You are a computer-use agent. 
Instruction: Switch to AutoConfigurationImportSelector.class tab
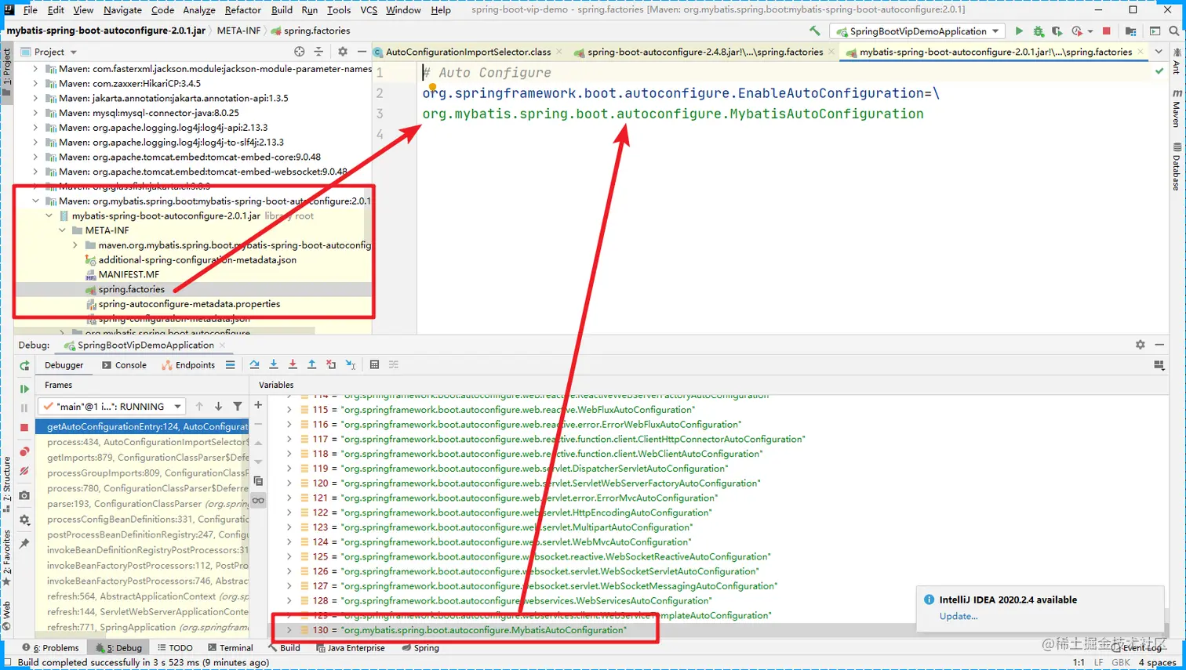468,52
